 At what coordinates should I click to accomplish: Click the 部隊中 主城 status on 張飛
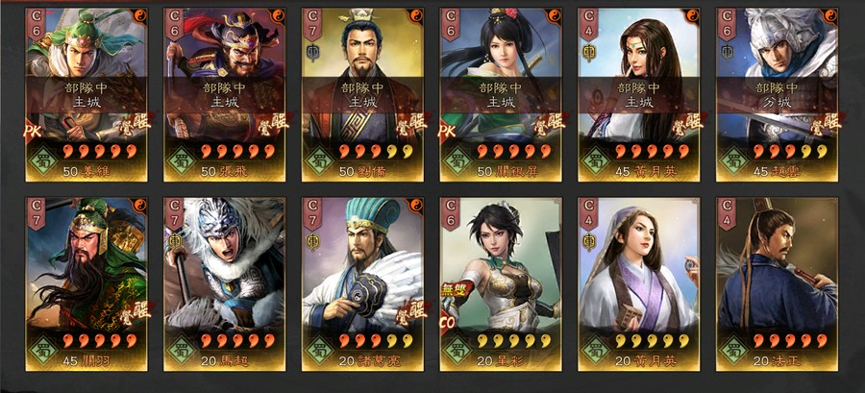[x=225, y=95]
